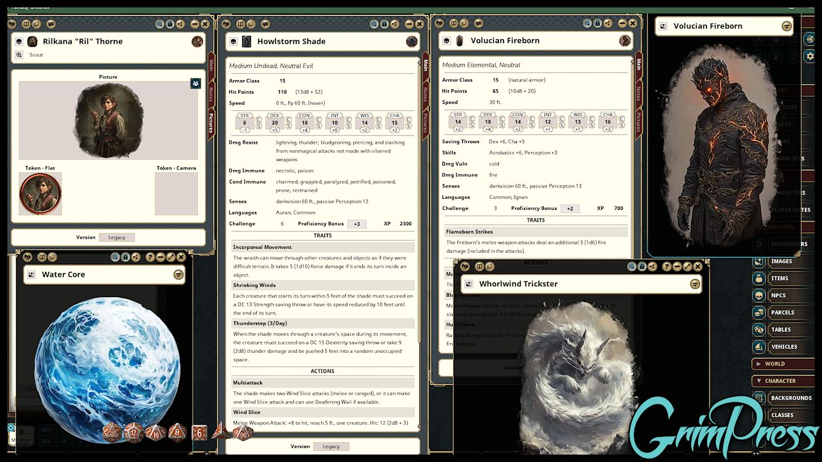Viewport: 822px width, 462px height.
Task: Click the share icon in Volucian Fireborn sheet
Action: [608, 23]
